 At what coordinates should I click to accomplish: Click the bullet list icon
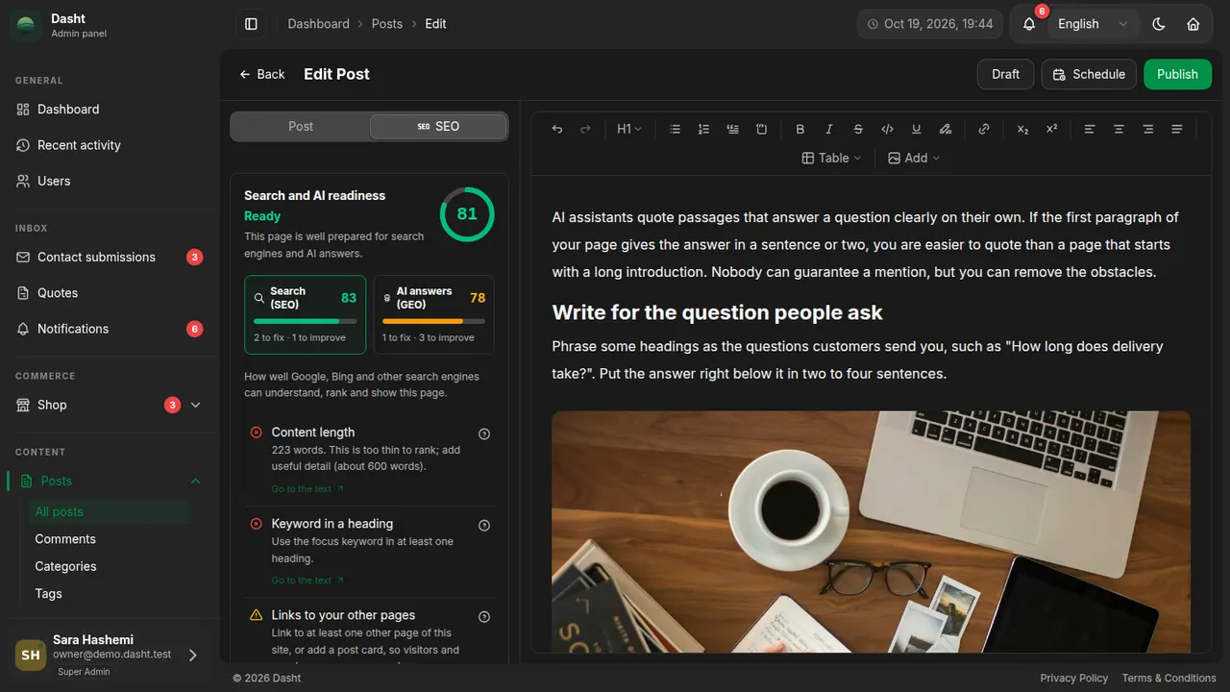[675, 129]
